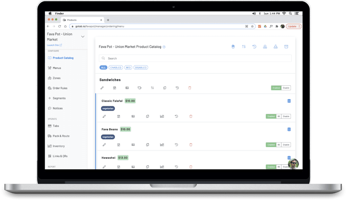
Task: Open inventory icon for Classic Falafel
Action: point(162,116)
